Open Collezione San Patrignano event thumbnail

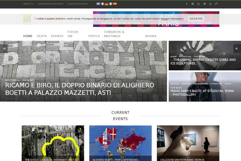tap(188, 143)
